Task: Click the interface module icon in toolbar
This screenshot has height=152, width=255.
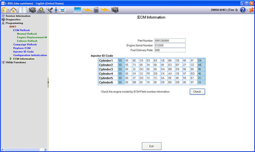Action: [x=96, y=10]
